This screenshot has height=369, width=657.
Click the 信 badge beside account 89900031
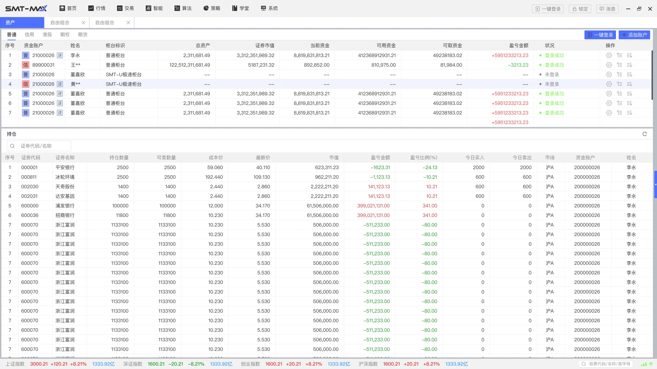point(25,65)
